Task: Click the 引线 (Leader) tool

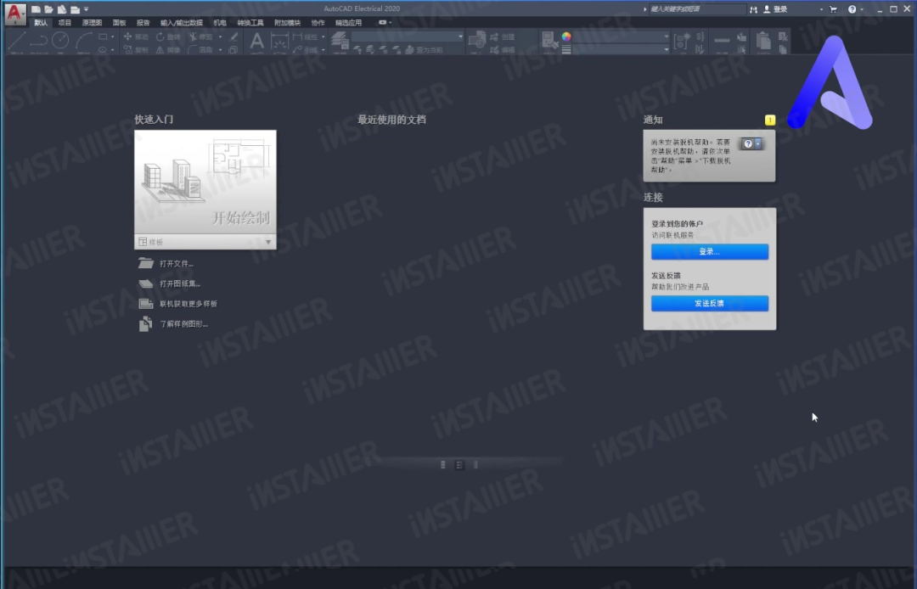Action: coord(306,50)
